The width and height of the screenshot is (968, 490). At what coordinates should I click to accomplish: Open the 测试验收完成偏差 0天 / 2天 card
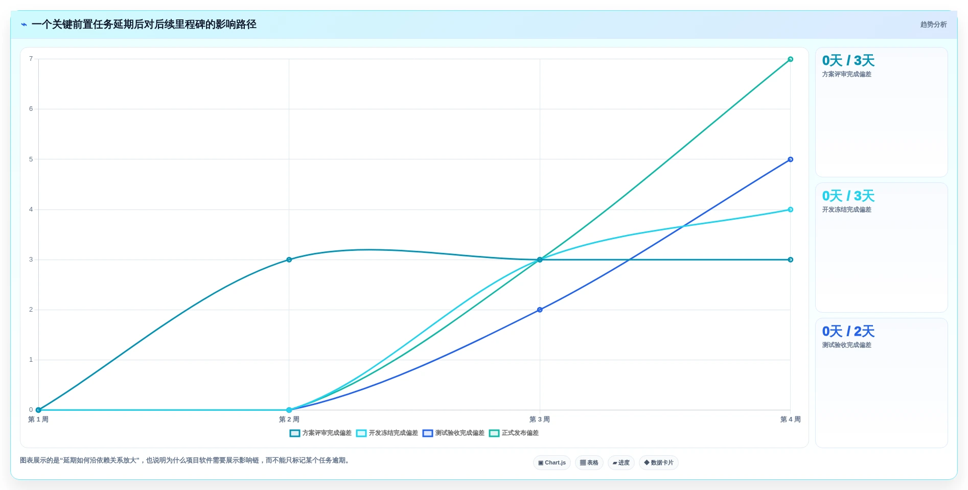pyautogui.click(x=881, y=383)
